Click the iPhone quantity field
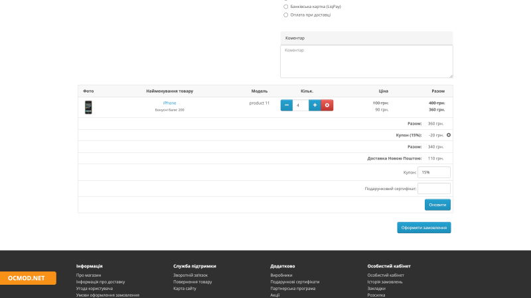The width and height of the screenshot is (531, 298). (x=301, y=105)
